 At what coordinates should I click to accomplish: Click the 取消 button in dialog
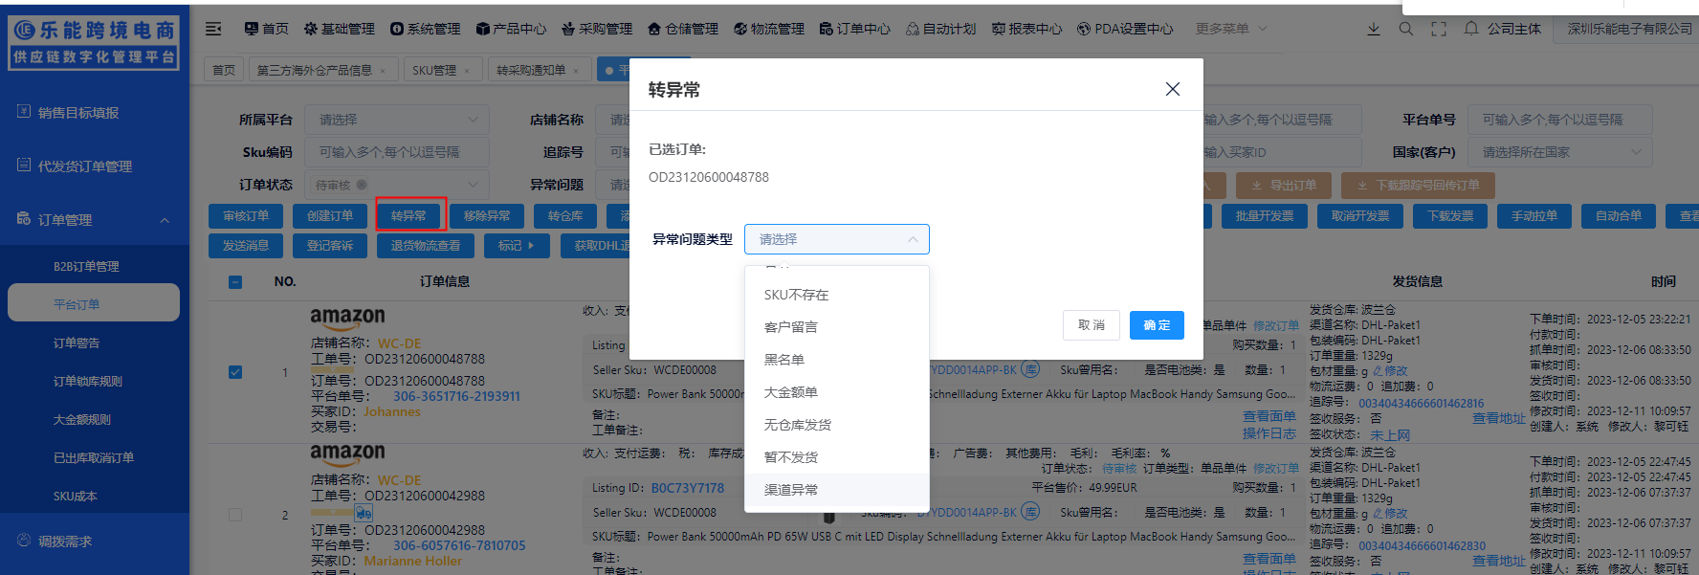(1092, 325)
